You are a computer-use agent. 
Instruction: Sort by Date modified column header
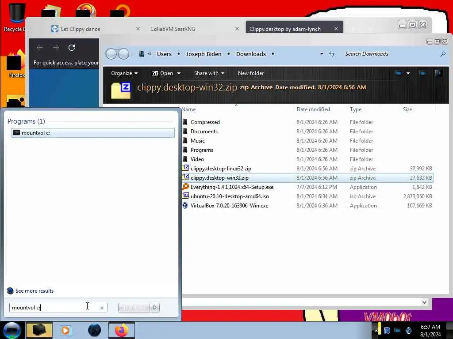tap(320, 109)
